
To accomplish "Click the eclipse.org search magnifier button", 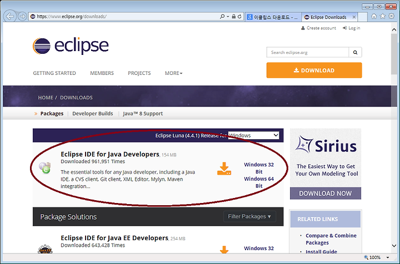I will (x=355, y=53).
